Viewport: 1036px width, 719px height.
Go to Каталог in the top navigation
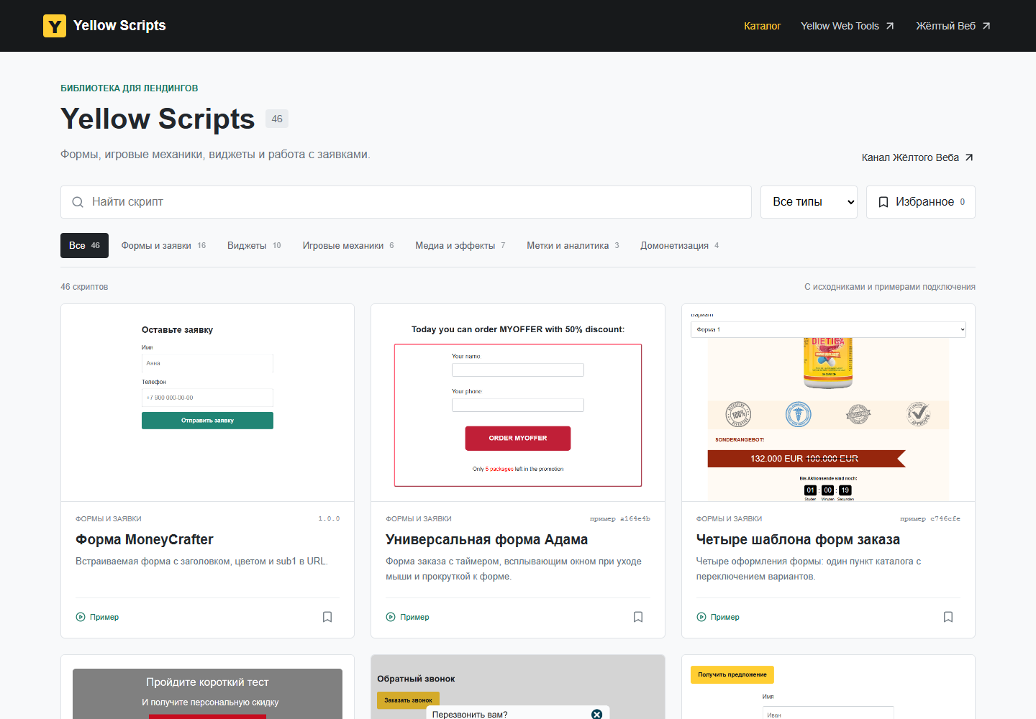point(762,26)
